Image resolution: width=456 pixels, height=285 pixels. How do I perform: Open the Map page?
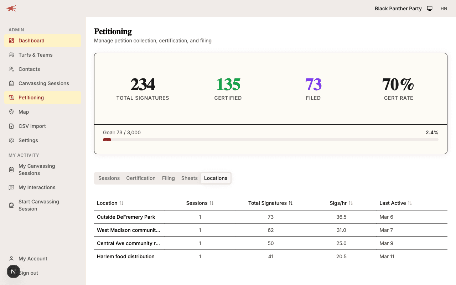pyautogui.click(x=43, y=112)
